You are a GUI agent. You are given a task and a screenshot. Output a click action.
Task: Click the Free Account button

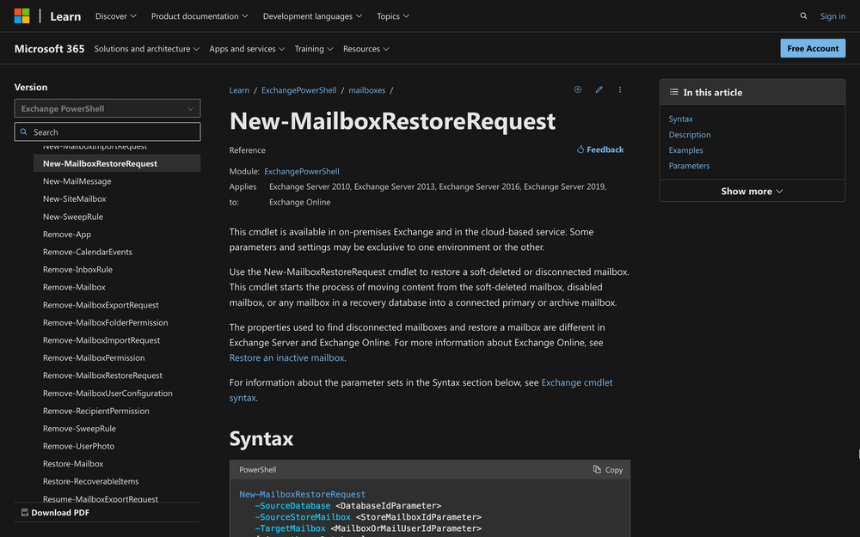[813, 48]
